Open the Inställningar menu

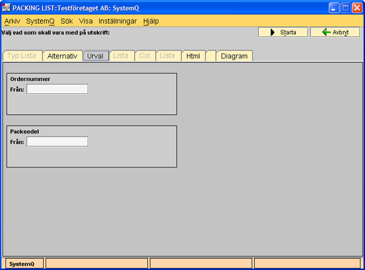coord(117,21)
